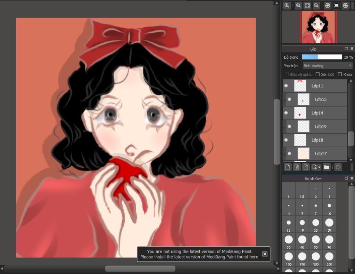
Task: Pick brush size 300
Action: (329, 259)
